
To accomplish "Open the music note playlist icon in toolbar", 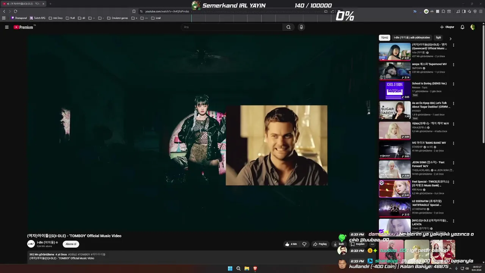I will pyautogui.click(x=458, y=11).
